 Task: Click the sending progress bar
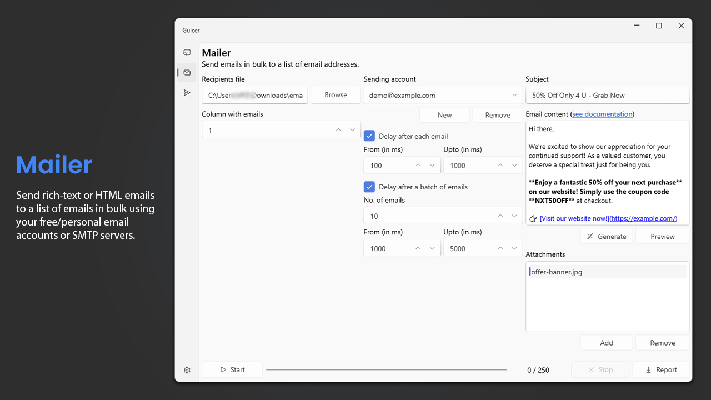(x=387, y=369)
